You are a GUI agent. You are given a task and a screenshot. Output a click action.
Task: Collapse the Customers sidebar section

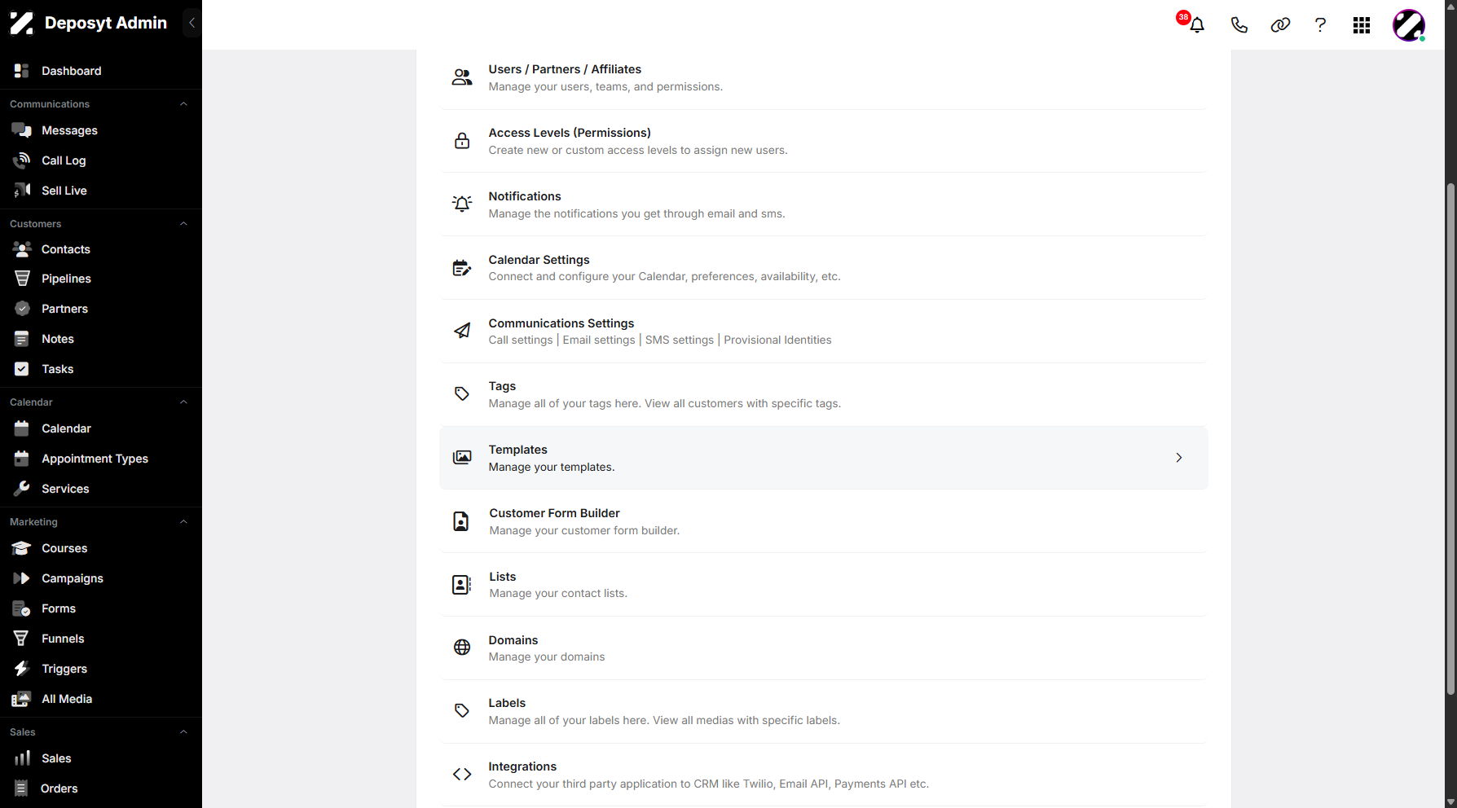point(183,224)
